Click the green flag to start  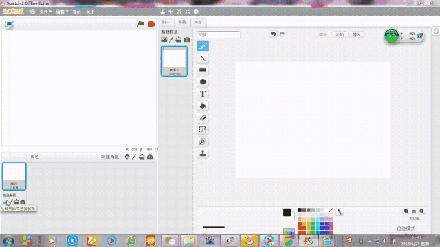[x=140, y=24]
